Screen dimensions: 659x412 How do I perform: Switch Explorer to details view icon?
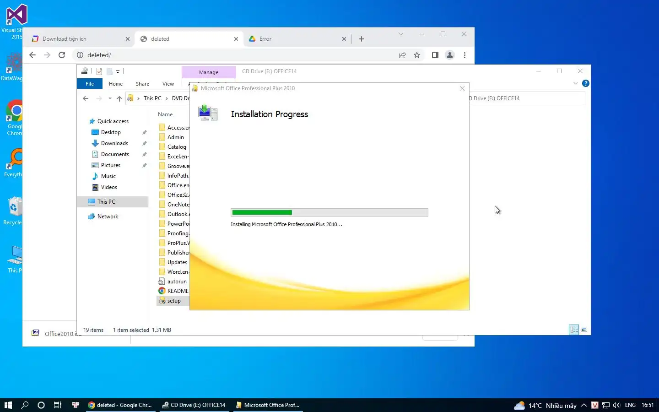coord(574,330)
